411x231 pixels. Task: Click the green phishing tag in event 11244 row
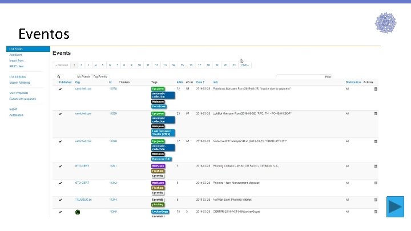[158, 205]
